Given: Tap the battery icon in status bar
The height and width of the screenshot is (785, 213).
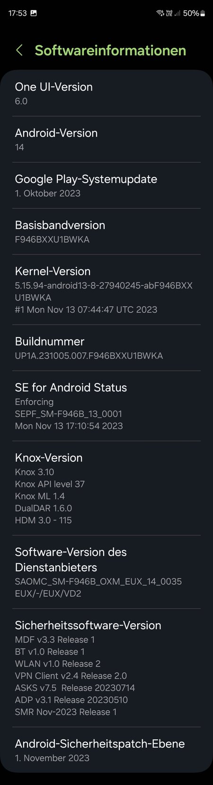Looking at the screenshot, I should click(x=203, y=13).
